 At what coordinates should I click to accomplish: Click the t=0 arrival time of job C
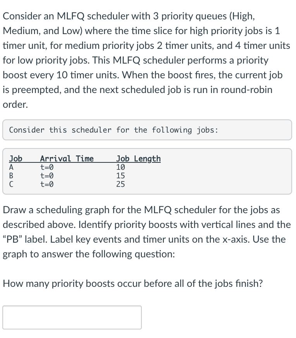[46, 184]
